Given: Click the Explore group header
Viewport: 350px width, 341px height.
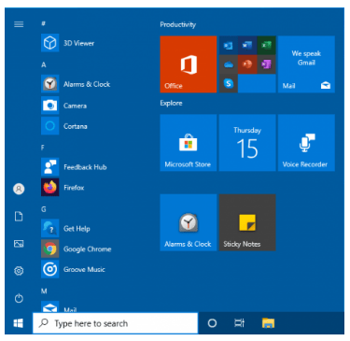Looking at the screenshot, I should (171, 103).
